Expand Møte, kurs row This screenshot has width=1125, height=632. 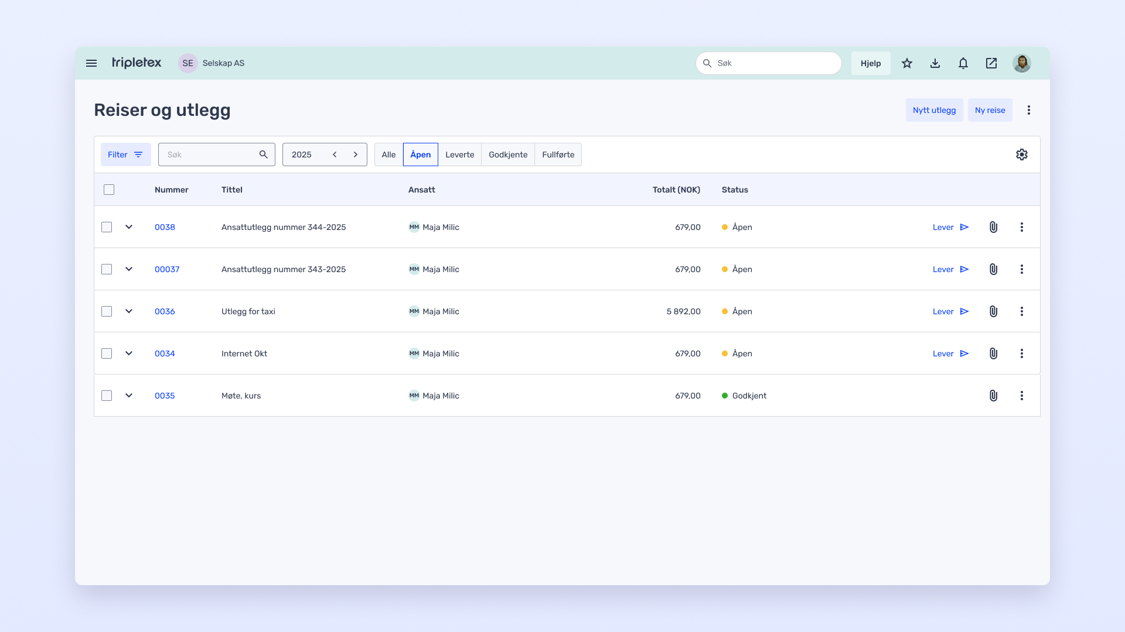pos(129,396)
